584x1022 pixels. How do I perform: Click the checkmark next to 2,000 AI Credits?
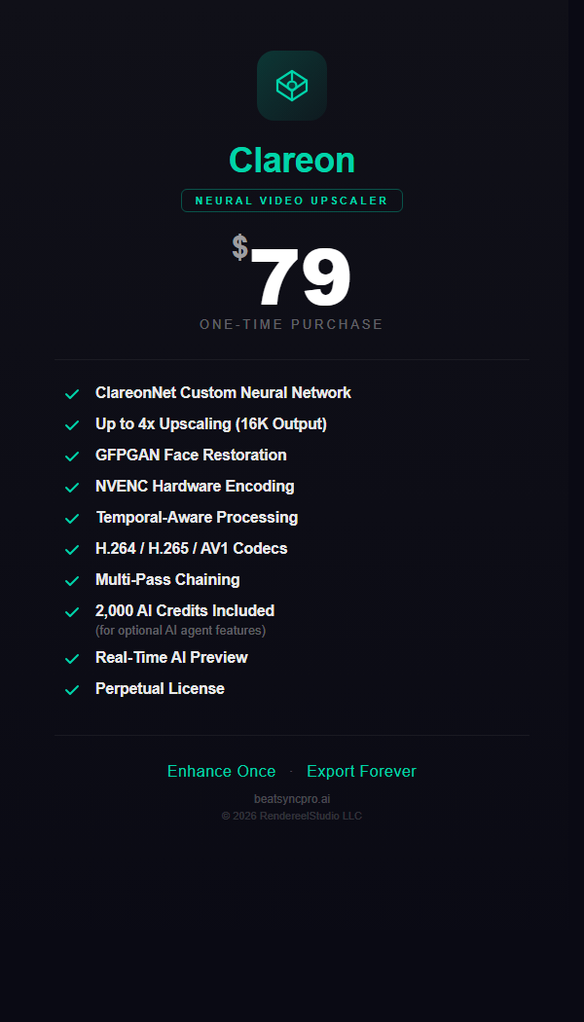[x=72, y=612]
